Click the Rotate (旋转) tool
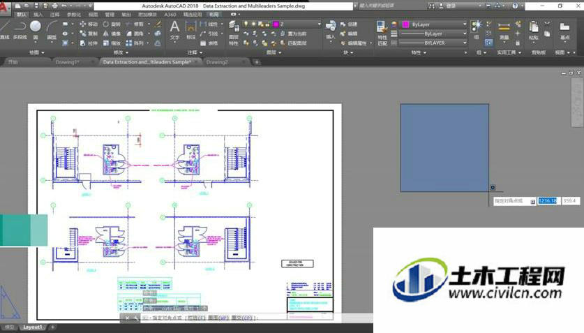This screenshot has width=584, height=333. pyautogui.click(x=112, y=24)
